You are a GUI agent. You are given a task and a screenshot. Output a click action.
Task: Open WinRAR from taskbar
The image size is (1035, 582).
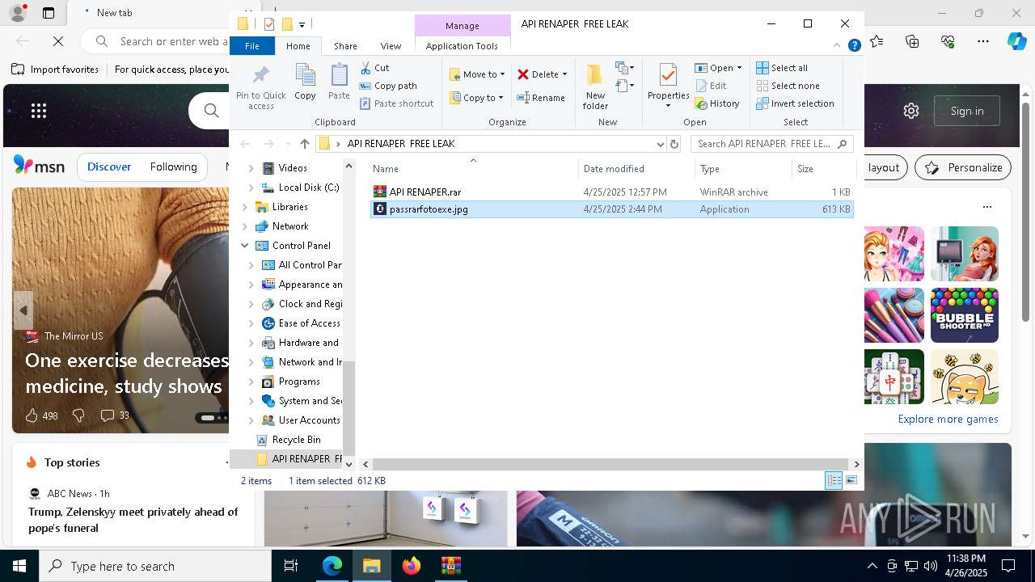(450, 566)
